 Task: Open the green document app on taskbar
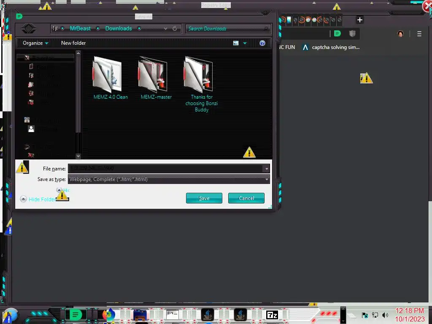point(75,315)
